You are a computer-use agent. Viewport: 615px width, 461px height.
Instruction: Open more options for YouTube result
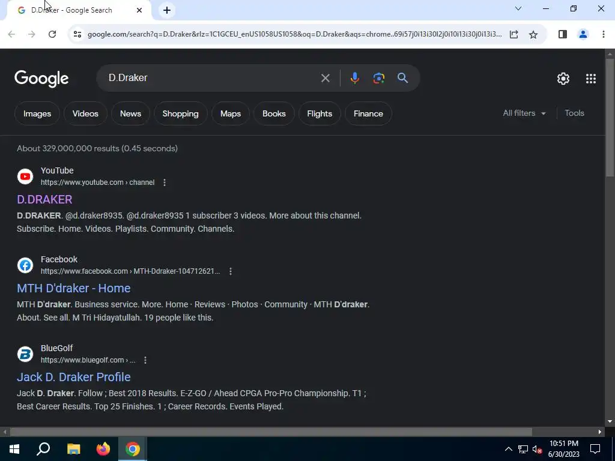(x=165, y=182)
